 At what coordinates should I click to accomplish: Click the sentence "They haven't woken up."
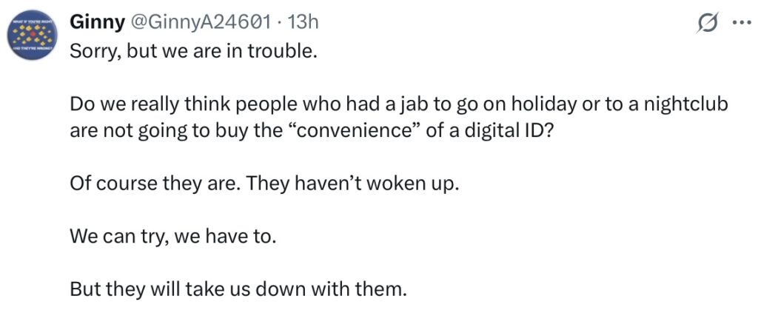click(354, 184)
